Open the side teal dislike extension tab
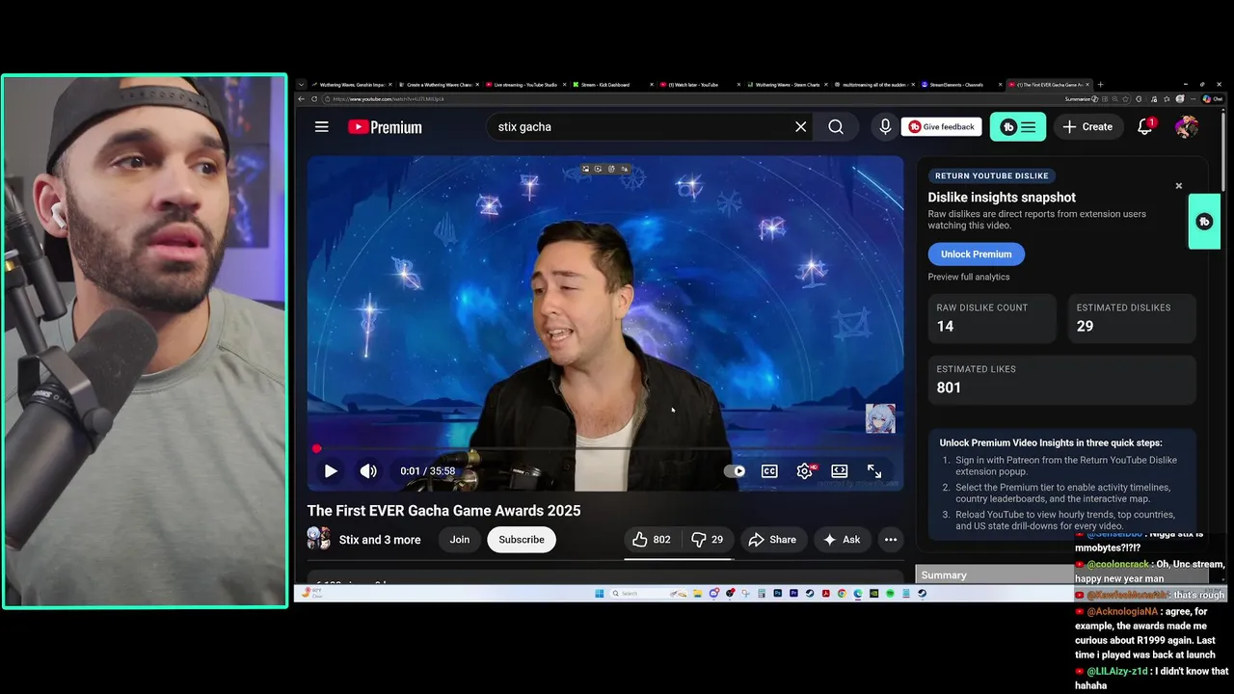This screenshot has height=694, width=1234. coord(1204,222)
